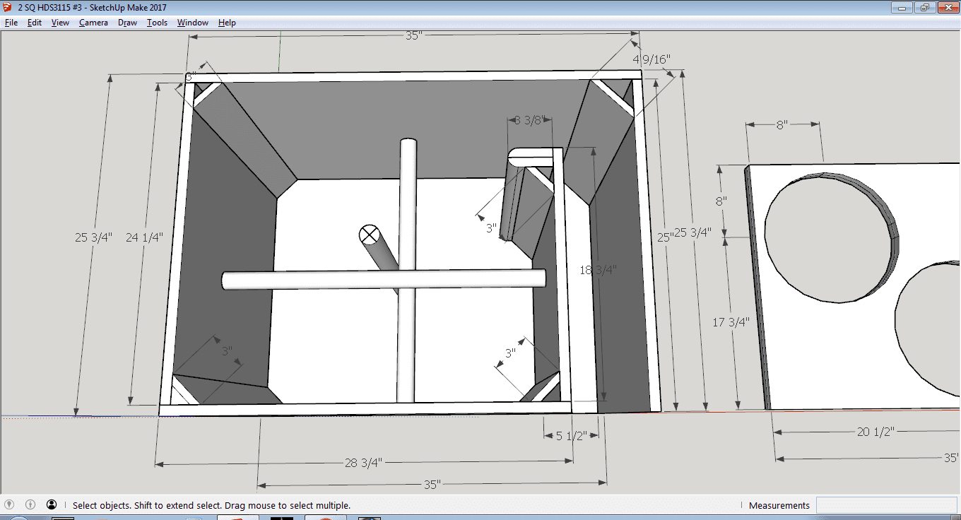Restore down the SketchUp window

coord(924,8)
